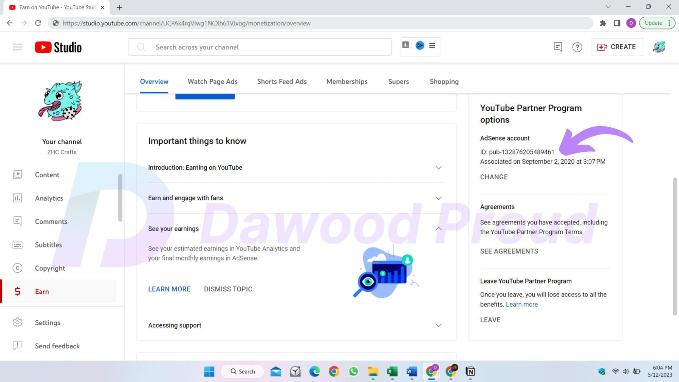Click AdSense ID pub-132876205489461 text
The width and height of the screenshot is (679, 382).
[517, 152]
